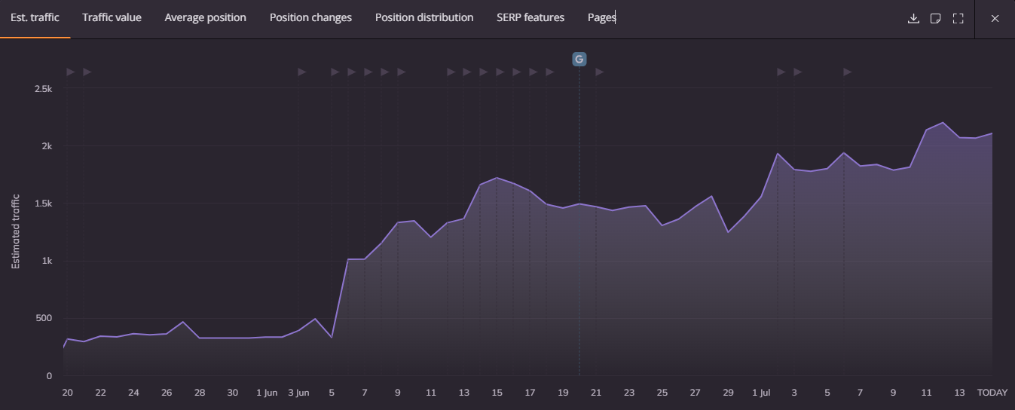Screen dimensions: 1015x410
Task: Close the chart panel with X
Action: click(995, 18)
